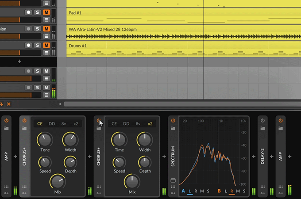
Task: Insert device between Delay-2 and right AMP
Action: tap(272, 157)
